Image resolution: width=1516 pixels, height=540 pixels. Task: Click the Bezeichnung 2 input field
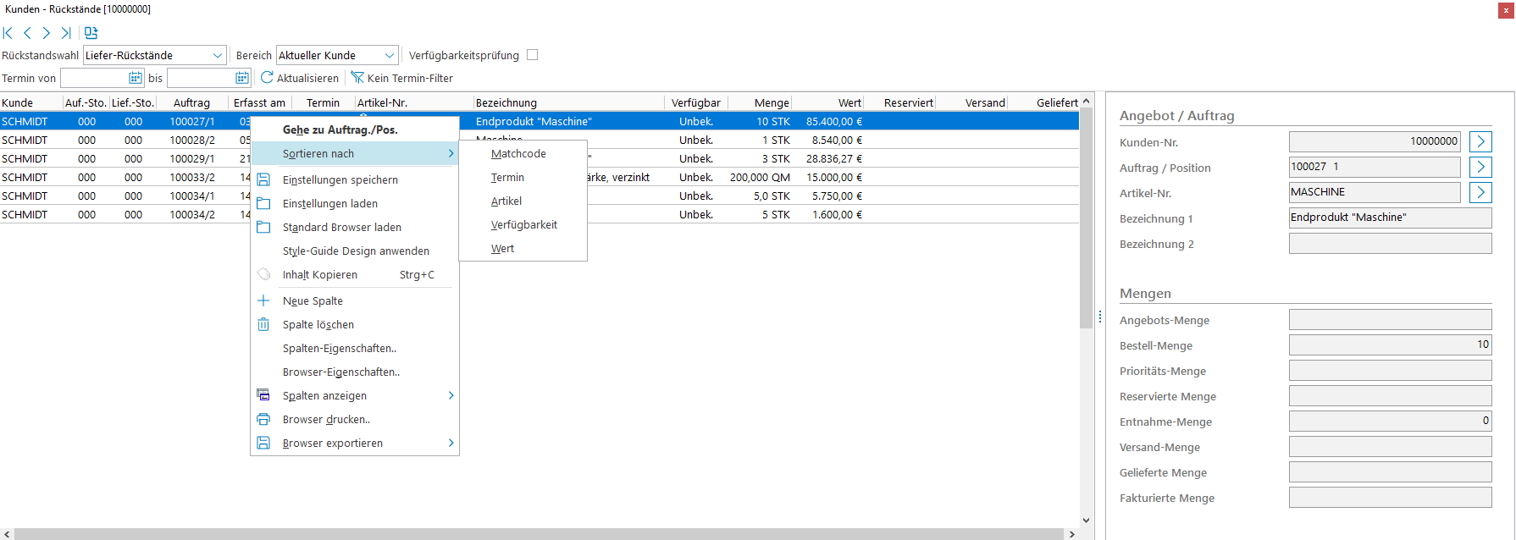pos(1389,244)
